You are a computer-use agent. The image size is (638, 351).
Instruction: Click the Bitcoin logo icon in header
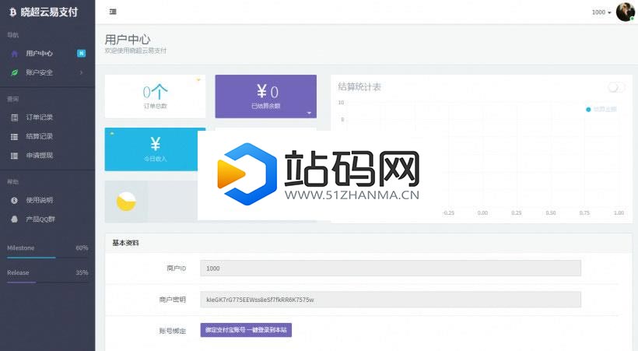pyautogui.click(x=13, y=12)
